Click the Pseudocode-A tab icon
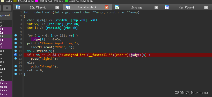 tap(68, 7)
